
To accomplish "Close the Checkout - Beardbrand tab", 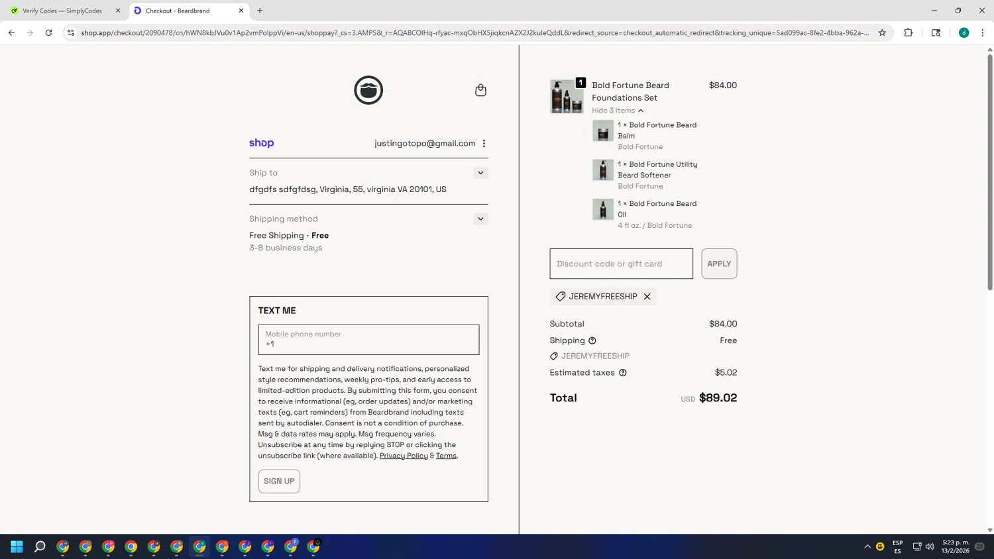I will [x=241, y=11].
